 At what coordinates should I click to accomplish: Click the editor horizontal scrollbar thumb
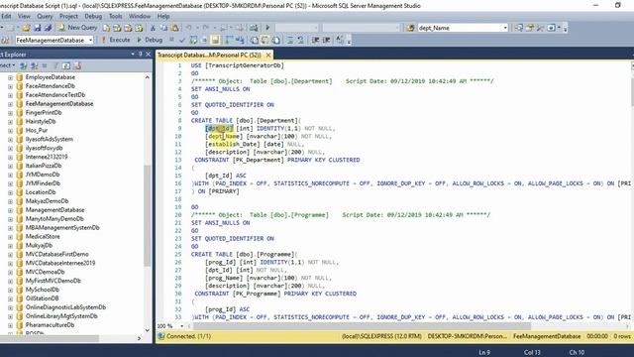coord(362,326)
